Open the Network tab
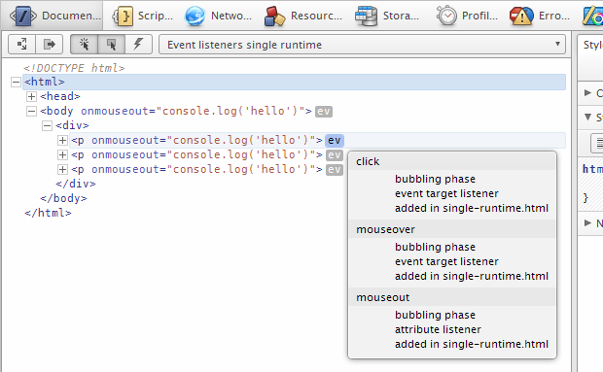The image size is (603, 372). click(218, 16)
